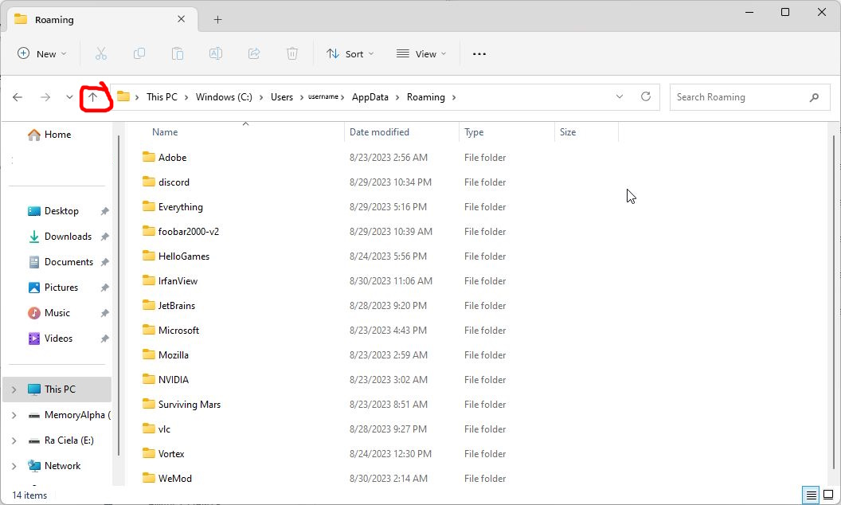The image size is (841, 505).
Task: Open the View dropdown menu
Action: click(421, 53)
